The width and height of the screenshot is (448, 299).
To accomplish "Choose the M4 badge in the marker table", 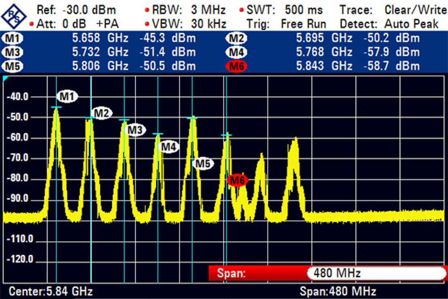I will pyautogui.click(x=237, y=52).
